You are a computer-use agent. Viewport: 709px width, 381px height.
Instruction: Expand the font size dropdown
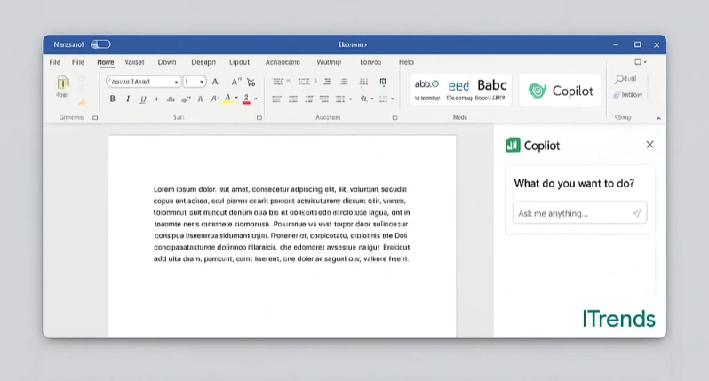pos(203,82)
